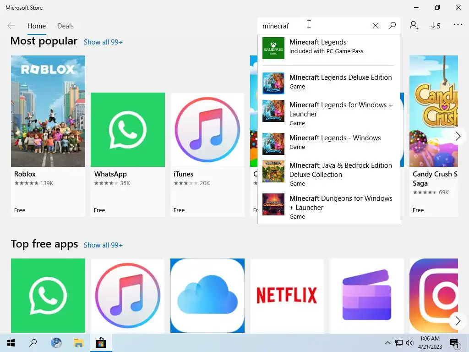Click the iTunes title under Most popular
The width and height of the screenshot is (469, 352).
click(x=183, y=174)
